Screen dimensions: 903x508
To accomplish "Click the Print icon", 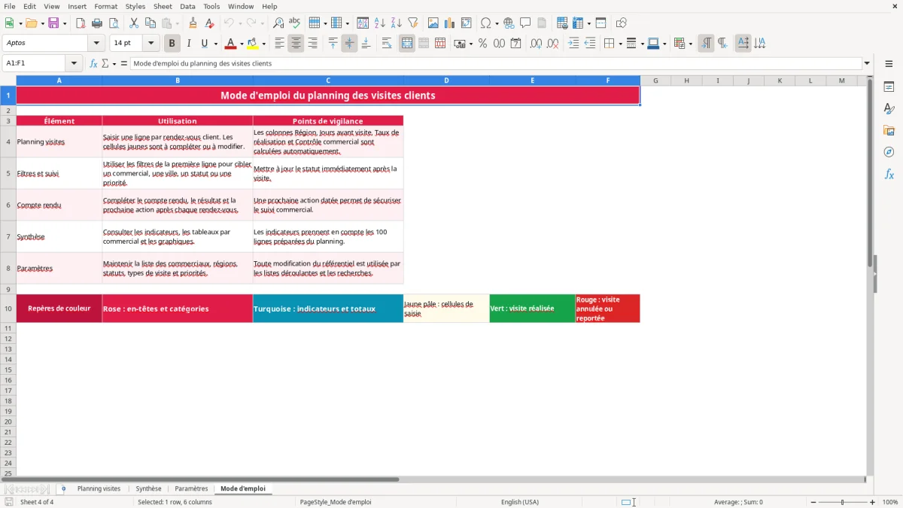I will [97, 23].
